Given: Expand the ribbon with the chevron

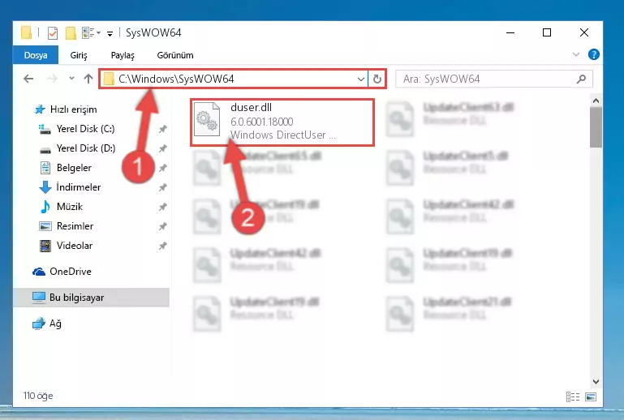Looking at the screenshot, I should tap(576, 54).
